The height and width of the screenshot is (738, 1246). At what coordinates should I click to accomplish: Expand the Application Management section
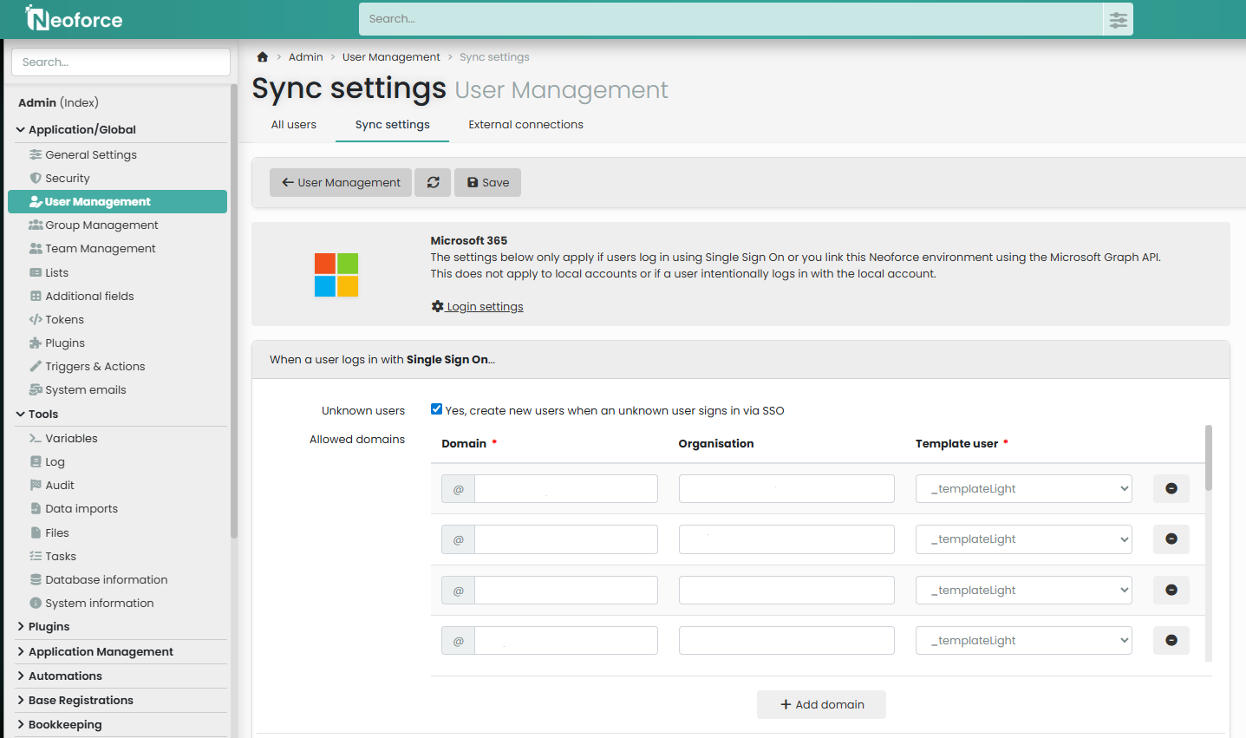[101, 651]
